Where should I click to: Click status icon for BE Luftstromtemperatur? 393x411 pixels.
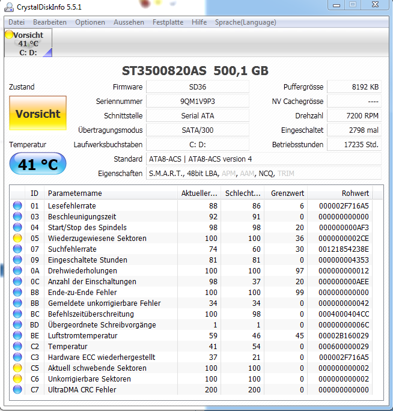(x=17, y=335)
